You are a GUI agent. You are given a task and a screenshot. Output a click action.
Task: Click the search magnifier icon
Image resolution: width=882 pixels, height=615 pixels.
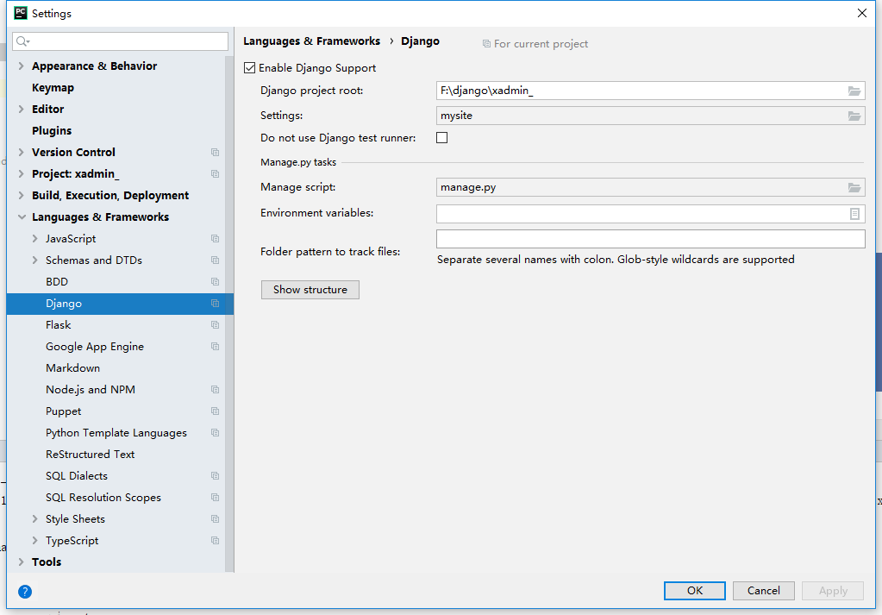(x=22, y=41)
